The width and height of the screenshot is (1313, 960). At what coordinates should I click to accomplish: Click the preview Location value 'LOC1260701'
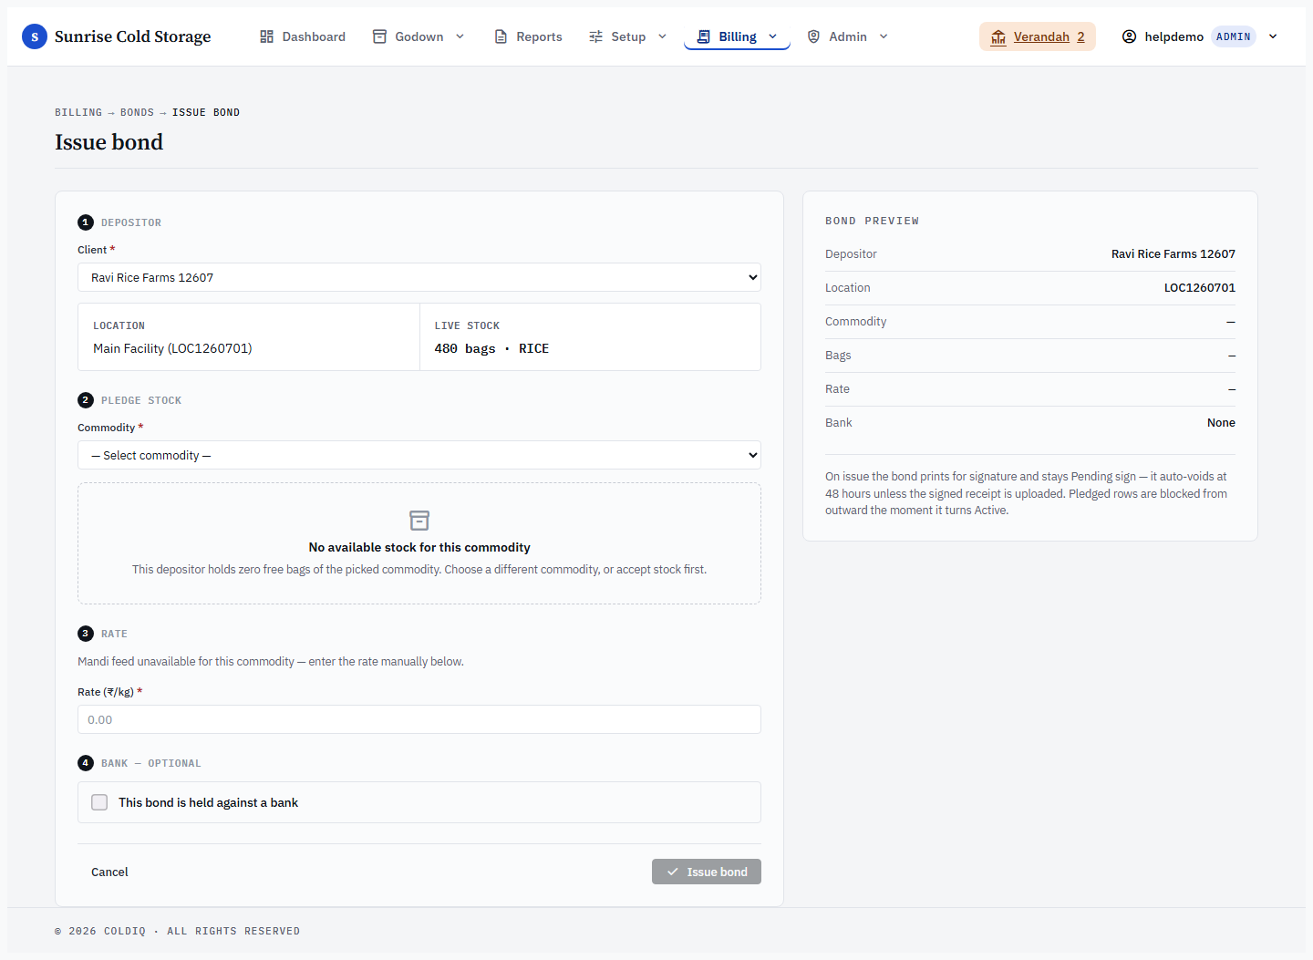coord(1199,287)
